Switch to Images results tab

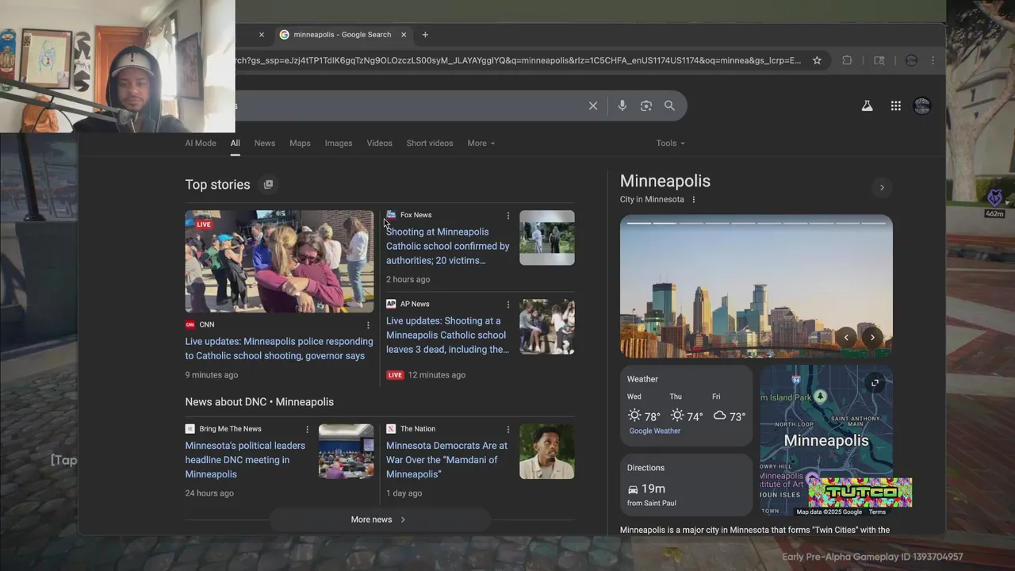(339, 144)
